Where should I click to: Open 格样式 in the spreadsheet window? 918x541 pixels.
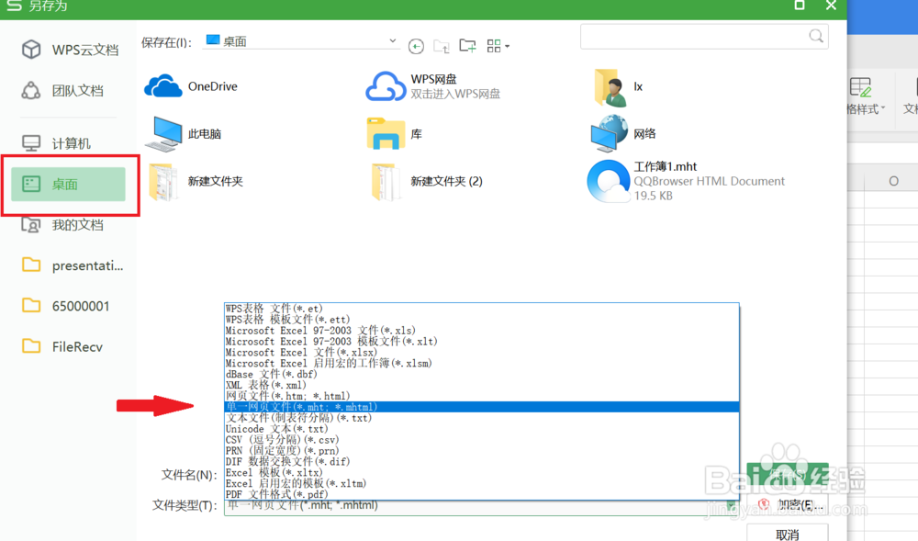[866, 96]
